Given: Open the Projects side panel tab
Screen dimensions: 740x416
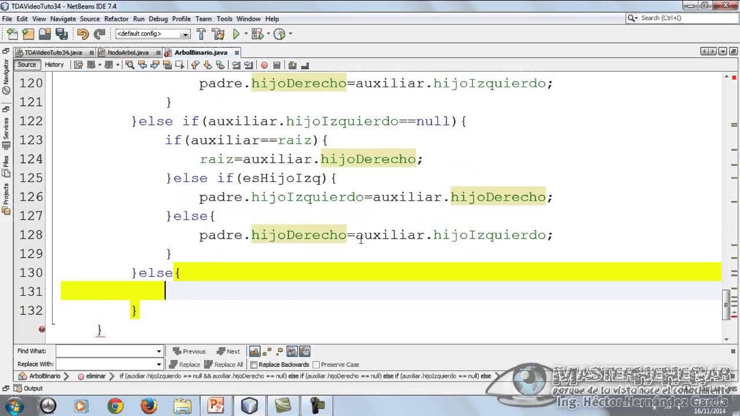Looking at the screenshot, I should pyautogui.click(x=6, y=199).
